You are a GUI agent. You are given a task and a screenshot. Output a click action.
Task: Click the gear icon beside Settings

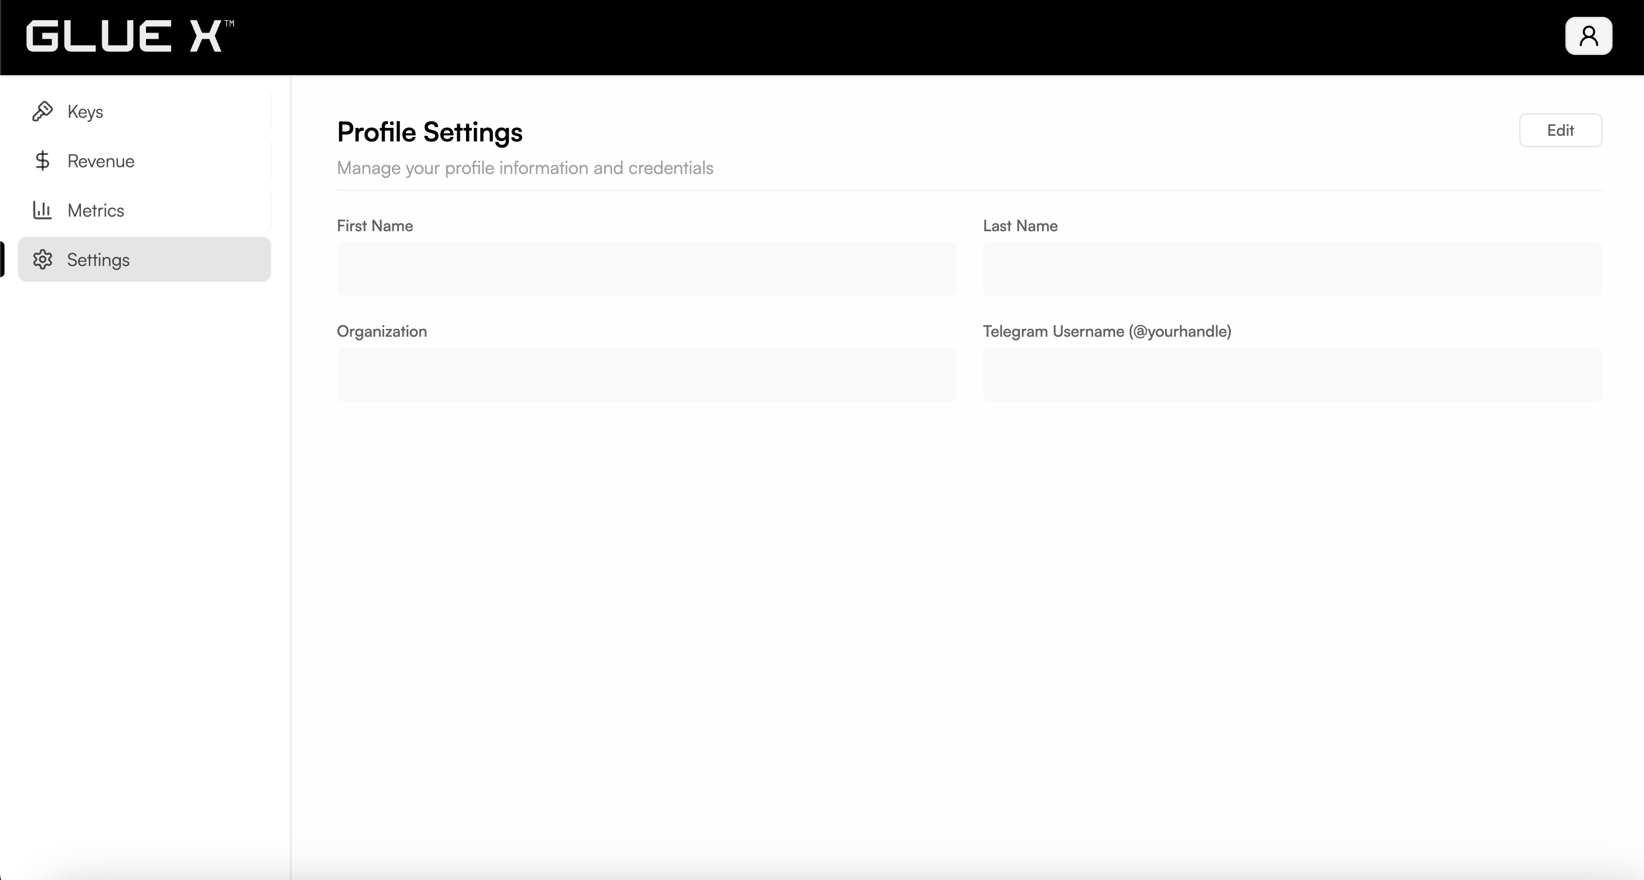(x=42, y=259)
